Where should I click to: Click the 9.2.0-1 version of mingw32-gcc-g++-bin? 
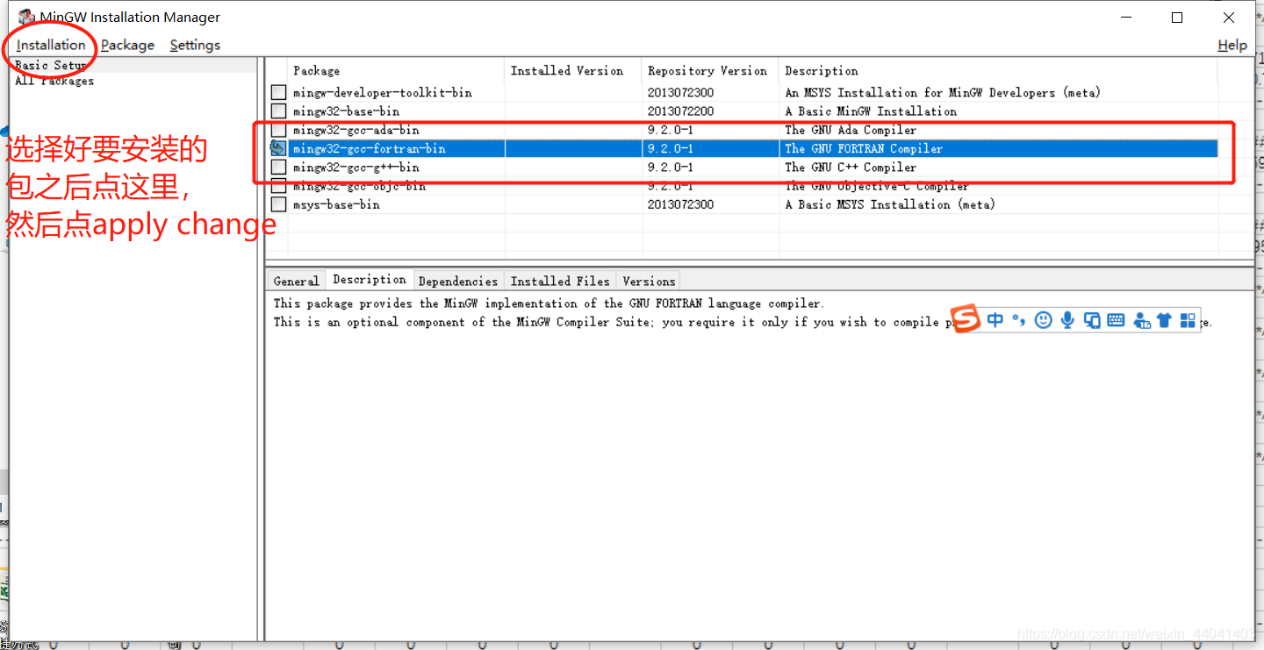pyautogui.click(x=671, y=167)
